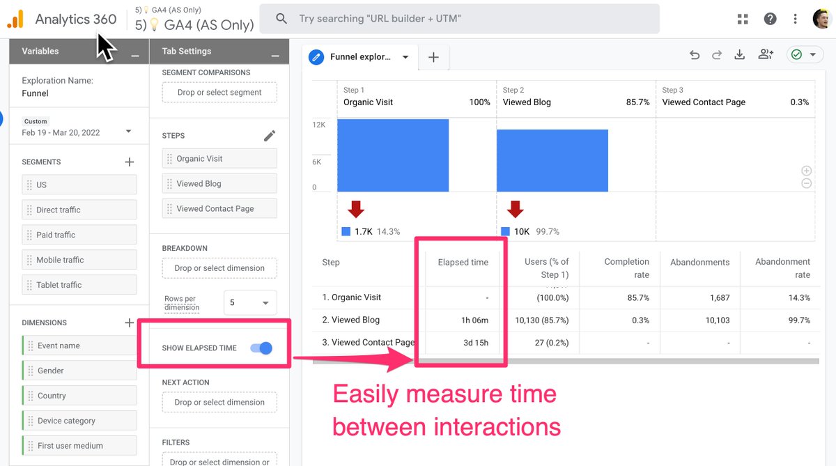Select the Funnel exploration tab
Image resolution: width=836 pixels, height=466 pixels.
[361, 57]
